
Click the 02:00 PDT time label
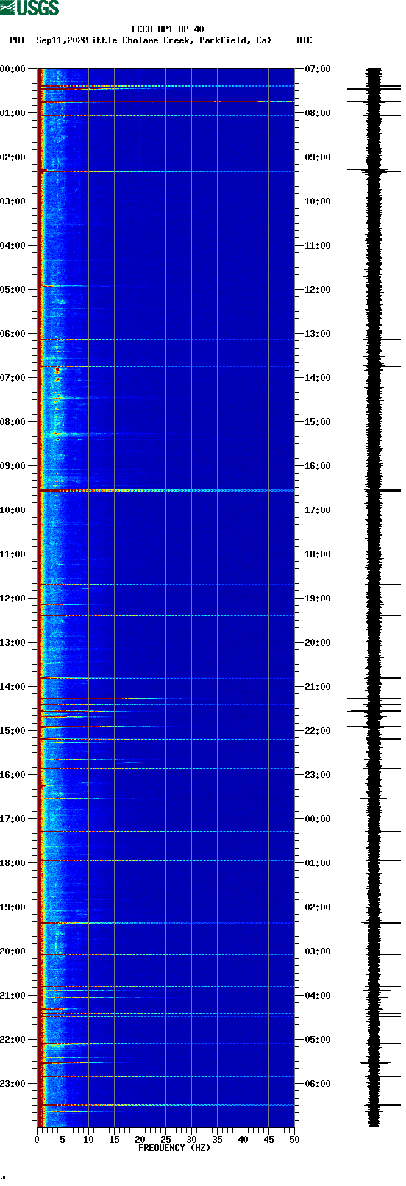pyautogui.click(x=13, y=157)
